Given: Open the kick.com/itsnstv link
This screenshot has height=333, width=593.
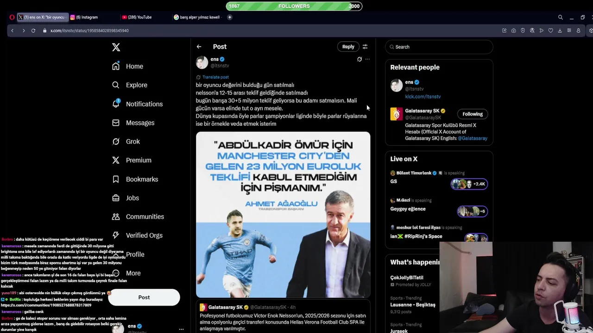Looking at the screenshot, I should (x=423, y=97).
